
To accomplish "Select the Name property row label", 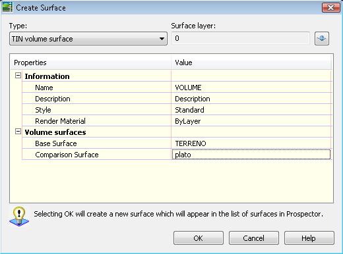I will tap(44, 88).
